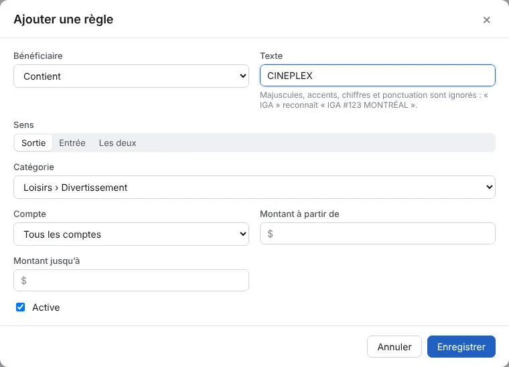Image resolution: width=509 pixels, height=367 pixels.
Task: Select the Sortie direction option
Action: click(x=33, y=143)
